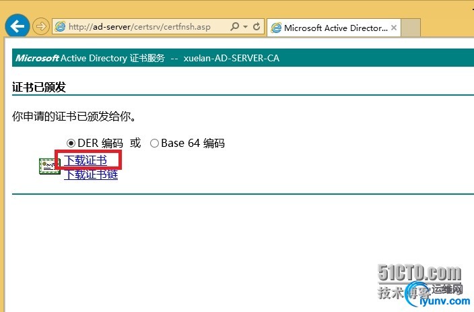
Task: Click the certificate icon beside download links
Action: 50,166
